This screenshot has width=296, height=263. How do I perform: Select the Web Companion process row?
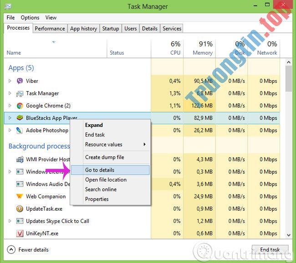pos(142,197)
